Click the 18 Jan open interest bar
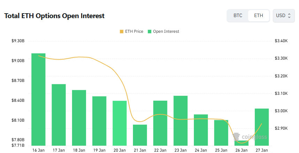The width and height of the screenshot is (299, 153). coord(79,118)
